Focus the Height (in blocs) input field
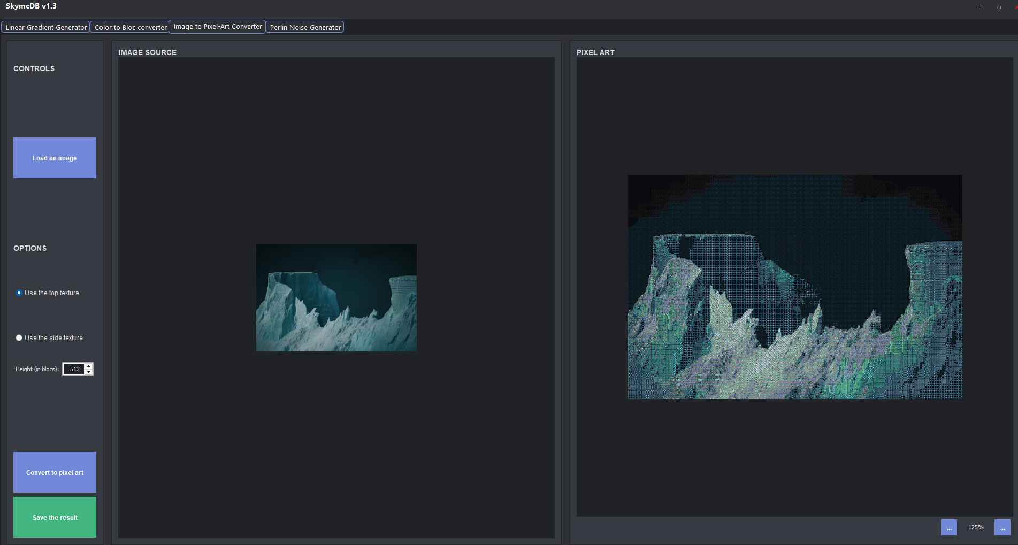 point(74,369)
